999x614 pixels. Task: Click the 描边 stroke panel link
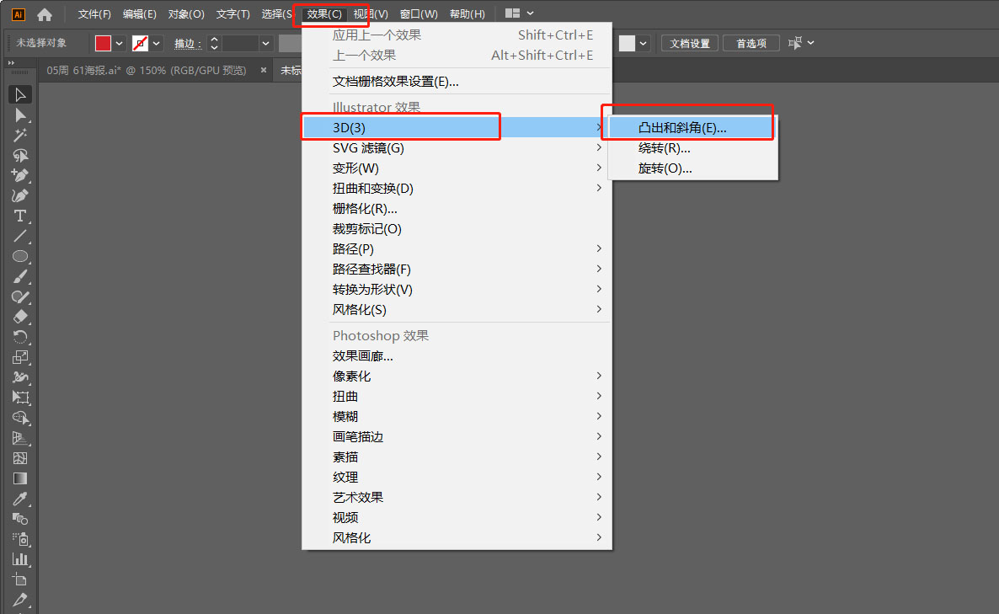(x=187, y=43)
